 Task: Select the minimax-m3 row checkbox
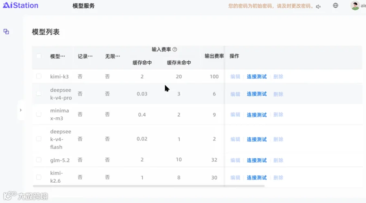tap(39, 114)
